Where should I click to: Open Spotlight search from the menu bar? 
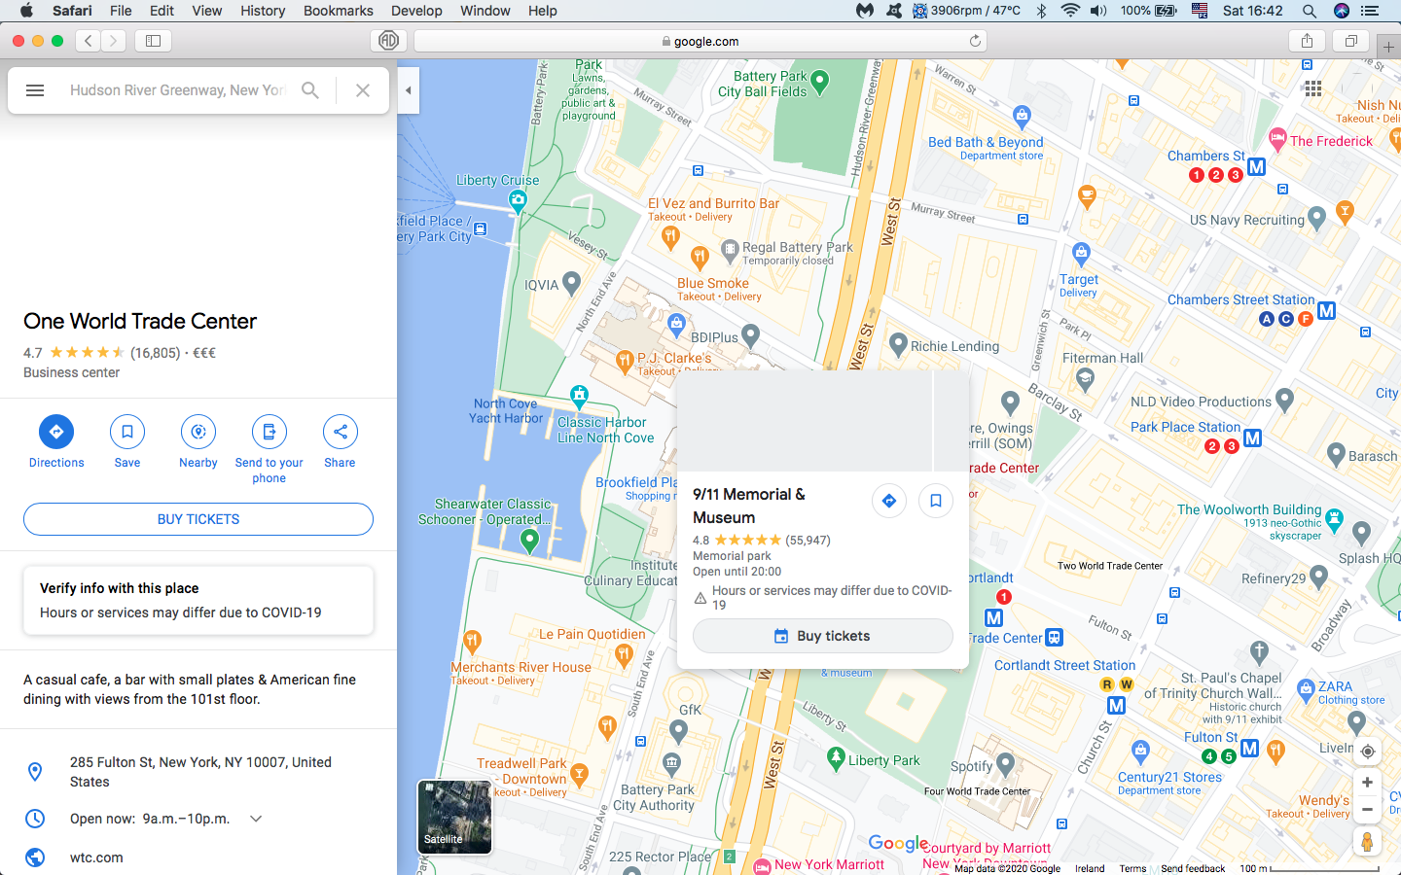[x=1310, y=11]
